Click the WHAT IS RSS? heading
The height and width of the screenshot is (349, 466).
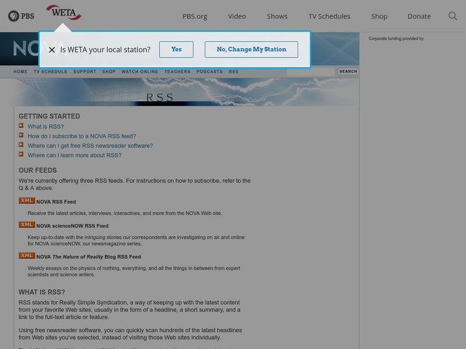(x=42, y=292)
